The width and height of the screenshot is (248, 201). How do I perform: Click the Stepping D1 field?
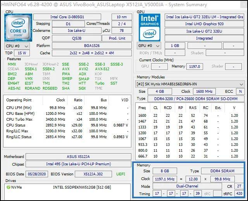coord(68,24)
